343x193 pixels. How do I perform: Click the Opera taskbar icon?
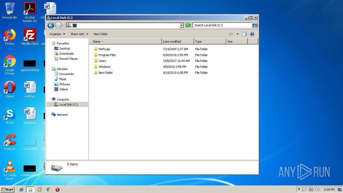click(57, 190)
